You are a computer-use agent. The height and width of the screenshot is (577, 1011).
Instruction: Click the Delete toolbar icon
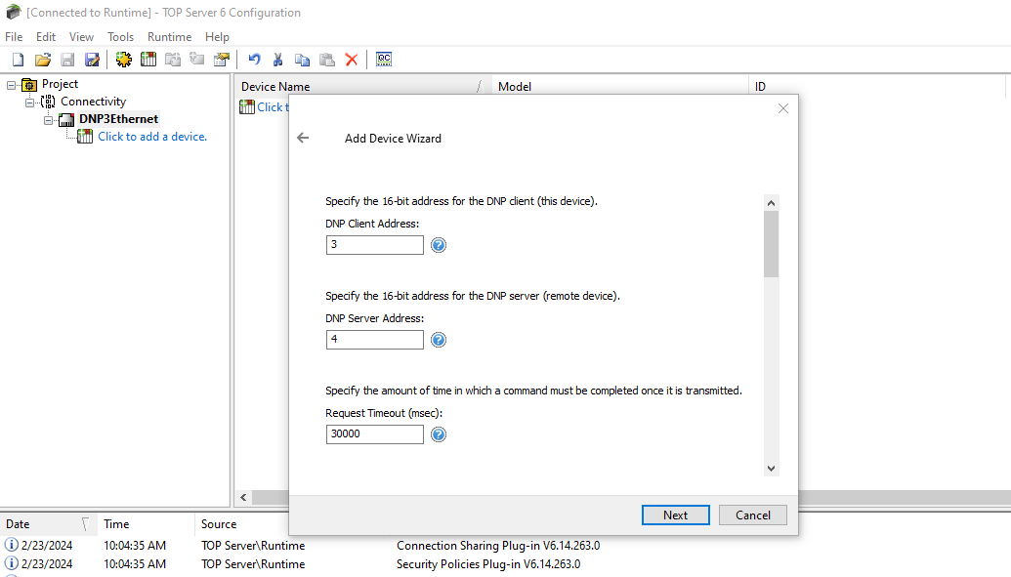352,59
